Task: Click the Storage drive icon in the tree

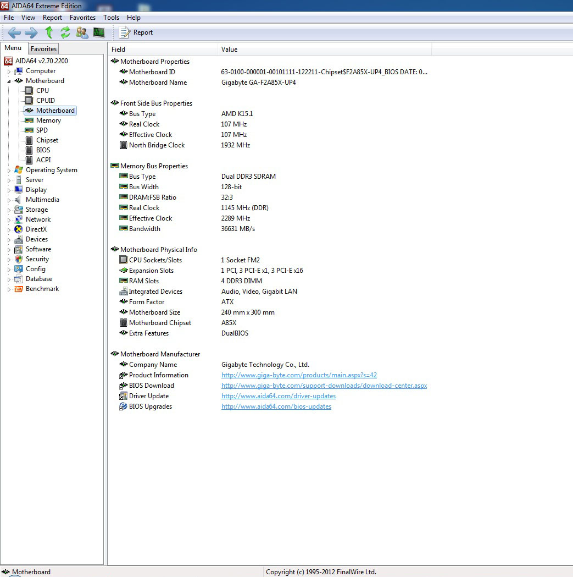Action: pos(18,210)
